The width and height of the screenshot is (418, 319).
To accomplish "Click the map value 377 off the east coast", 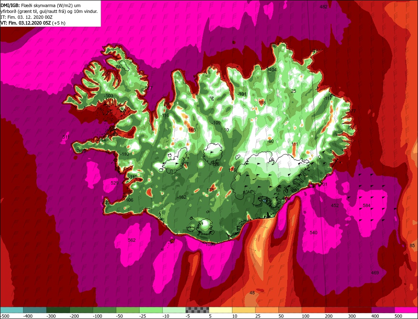I will coord(352,111).
